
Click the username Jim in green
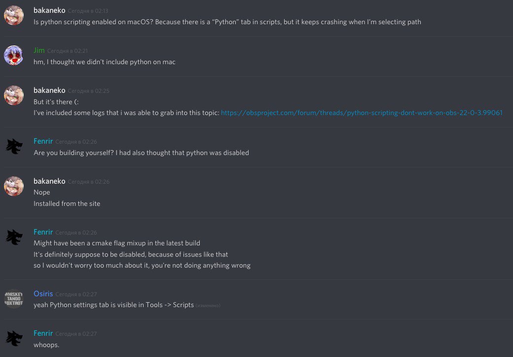click(39, 50)
